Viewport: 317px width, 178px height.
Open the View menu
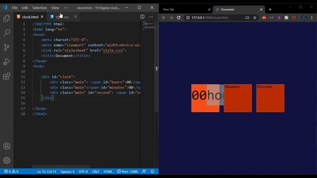55,8
